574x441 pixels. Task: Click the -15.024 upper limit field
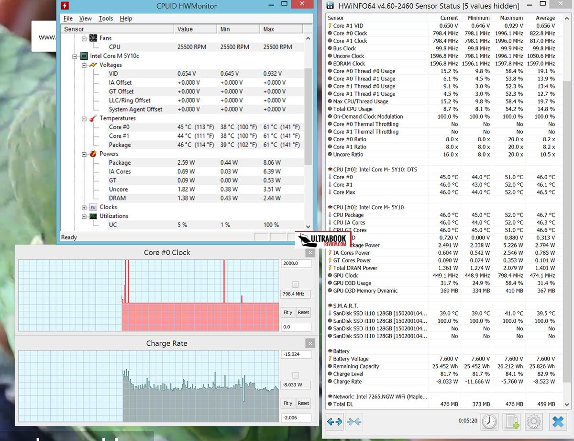click(296, 354)
